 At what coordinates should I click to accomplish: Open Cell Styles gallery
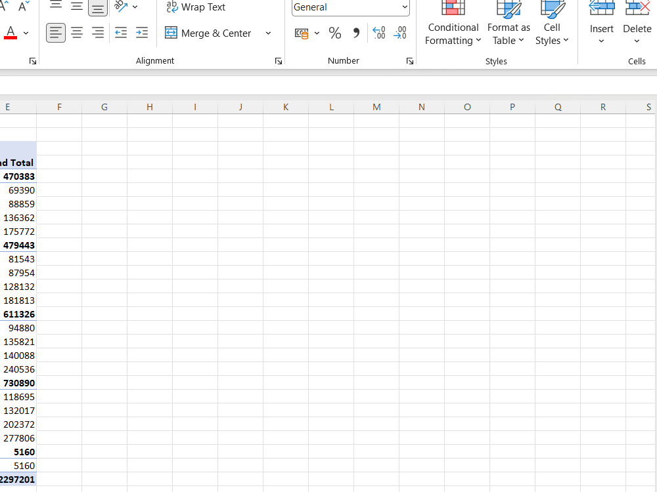tap(552, 24)
